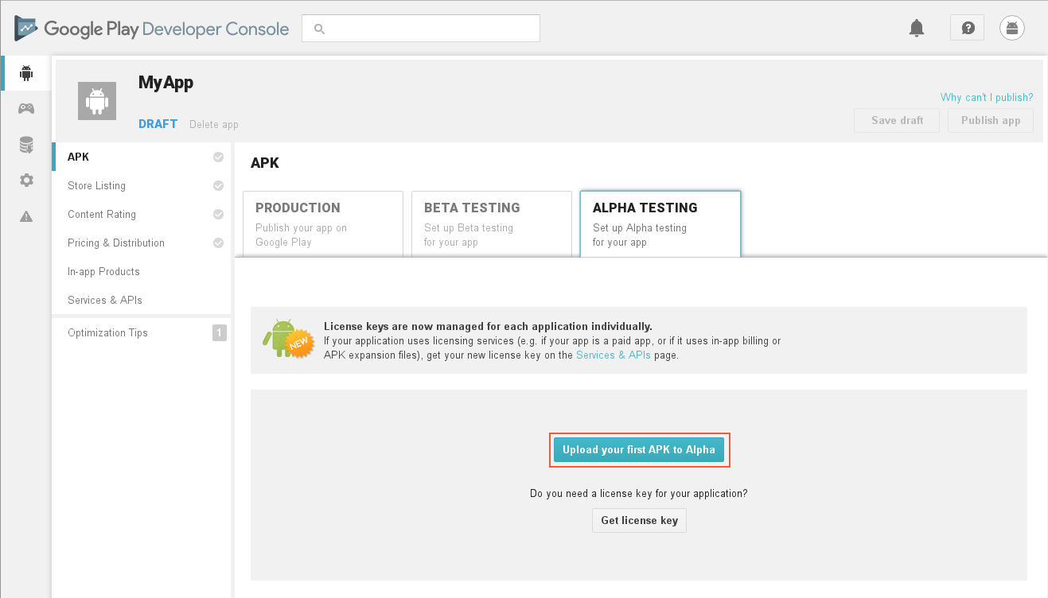Switch to the Production tab

(x=322, y=223)
